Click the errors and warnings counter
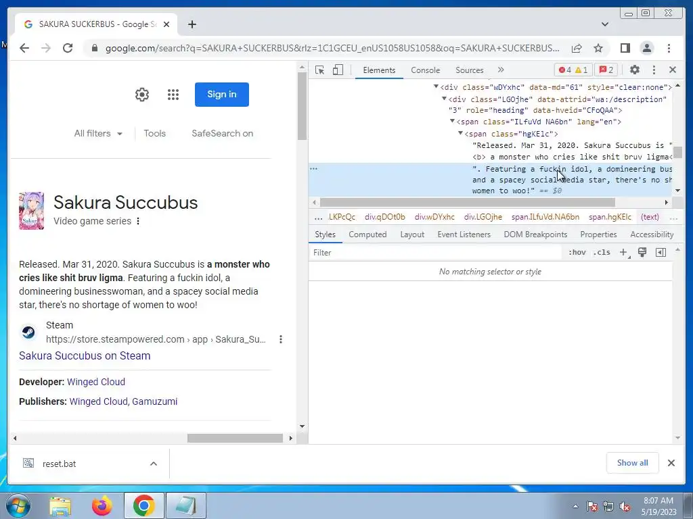Image resolution: width=693 pixels, height=519 pixels. click(573, 70)
